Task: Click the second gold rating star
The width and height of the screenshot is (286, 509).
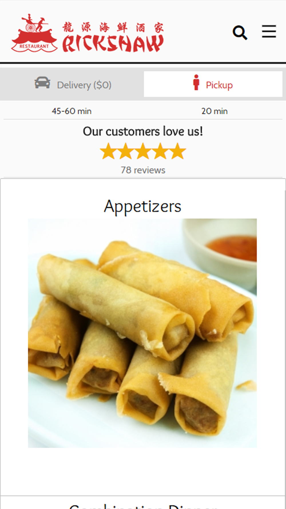Action: [126, 151]
